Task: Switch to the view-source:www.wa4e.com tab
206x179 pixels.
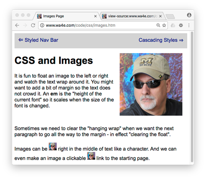Action: (133, 16)
